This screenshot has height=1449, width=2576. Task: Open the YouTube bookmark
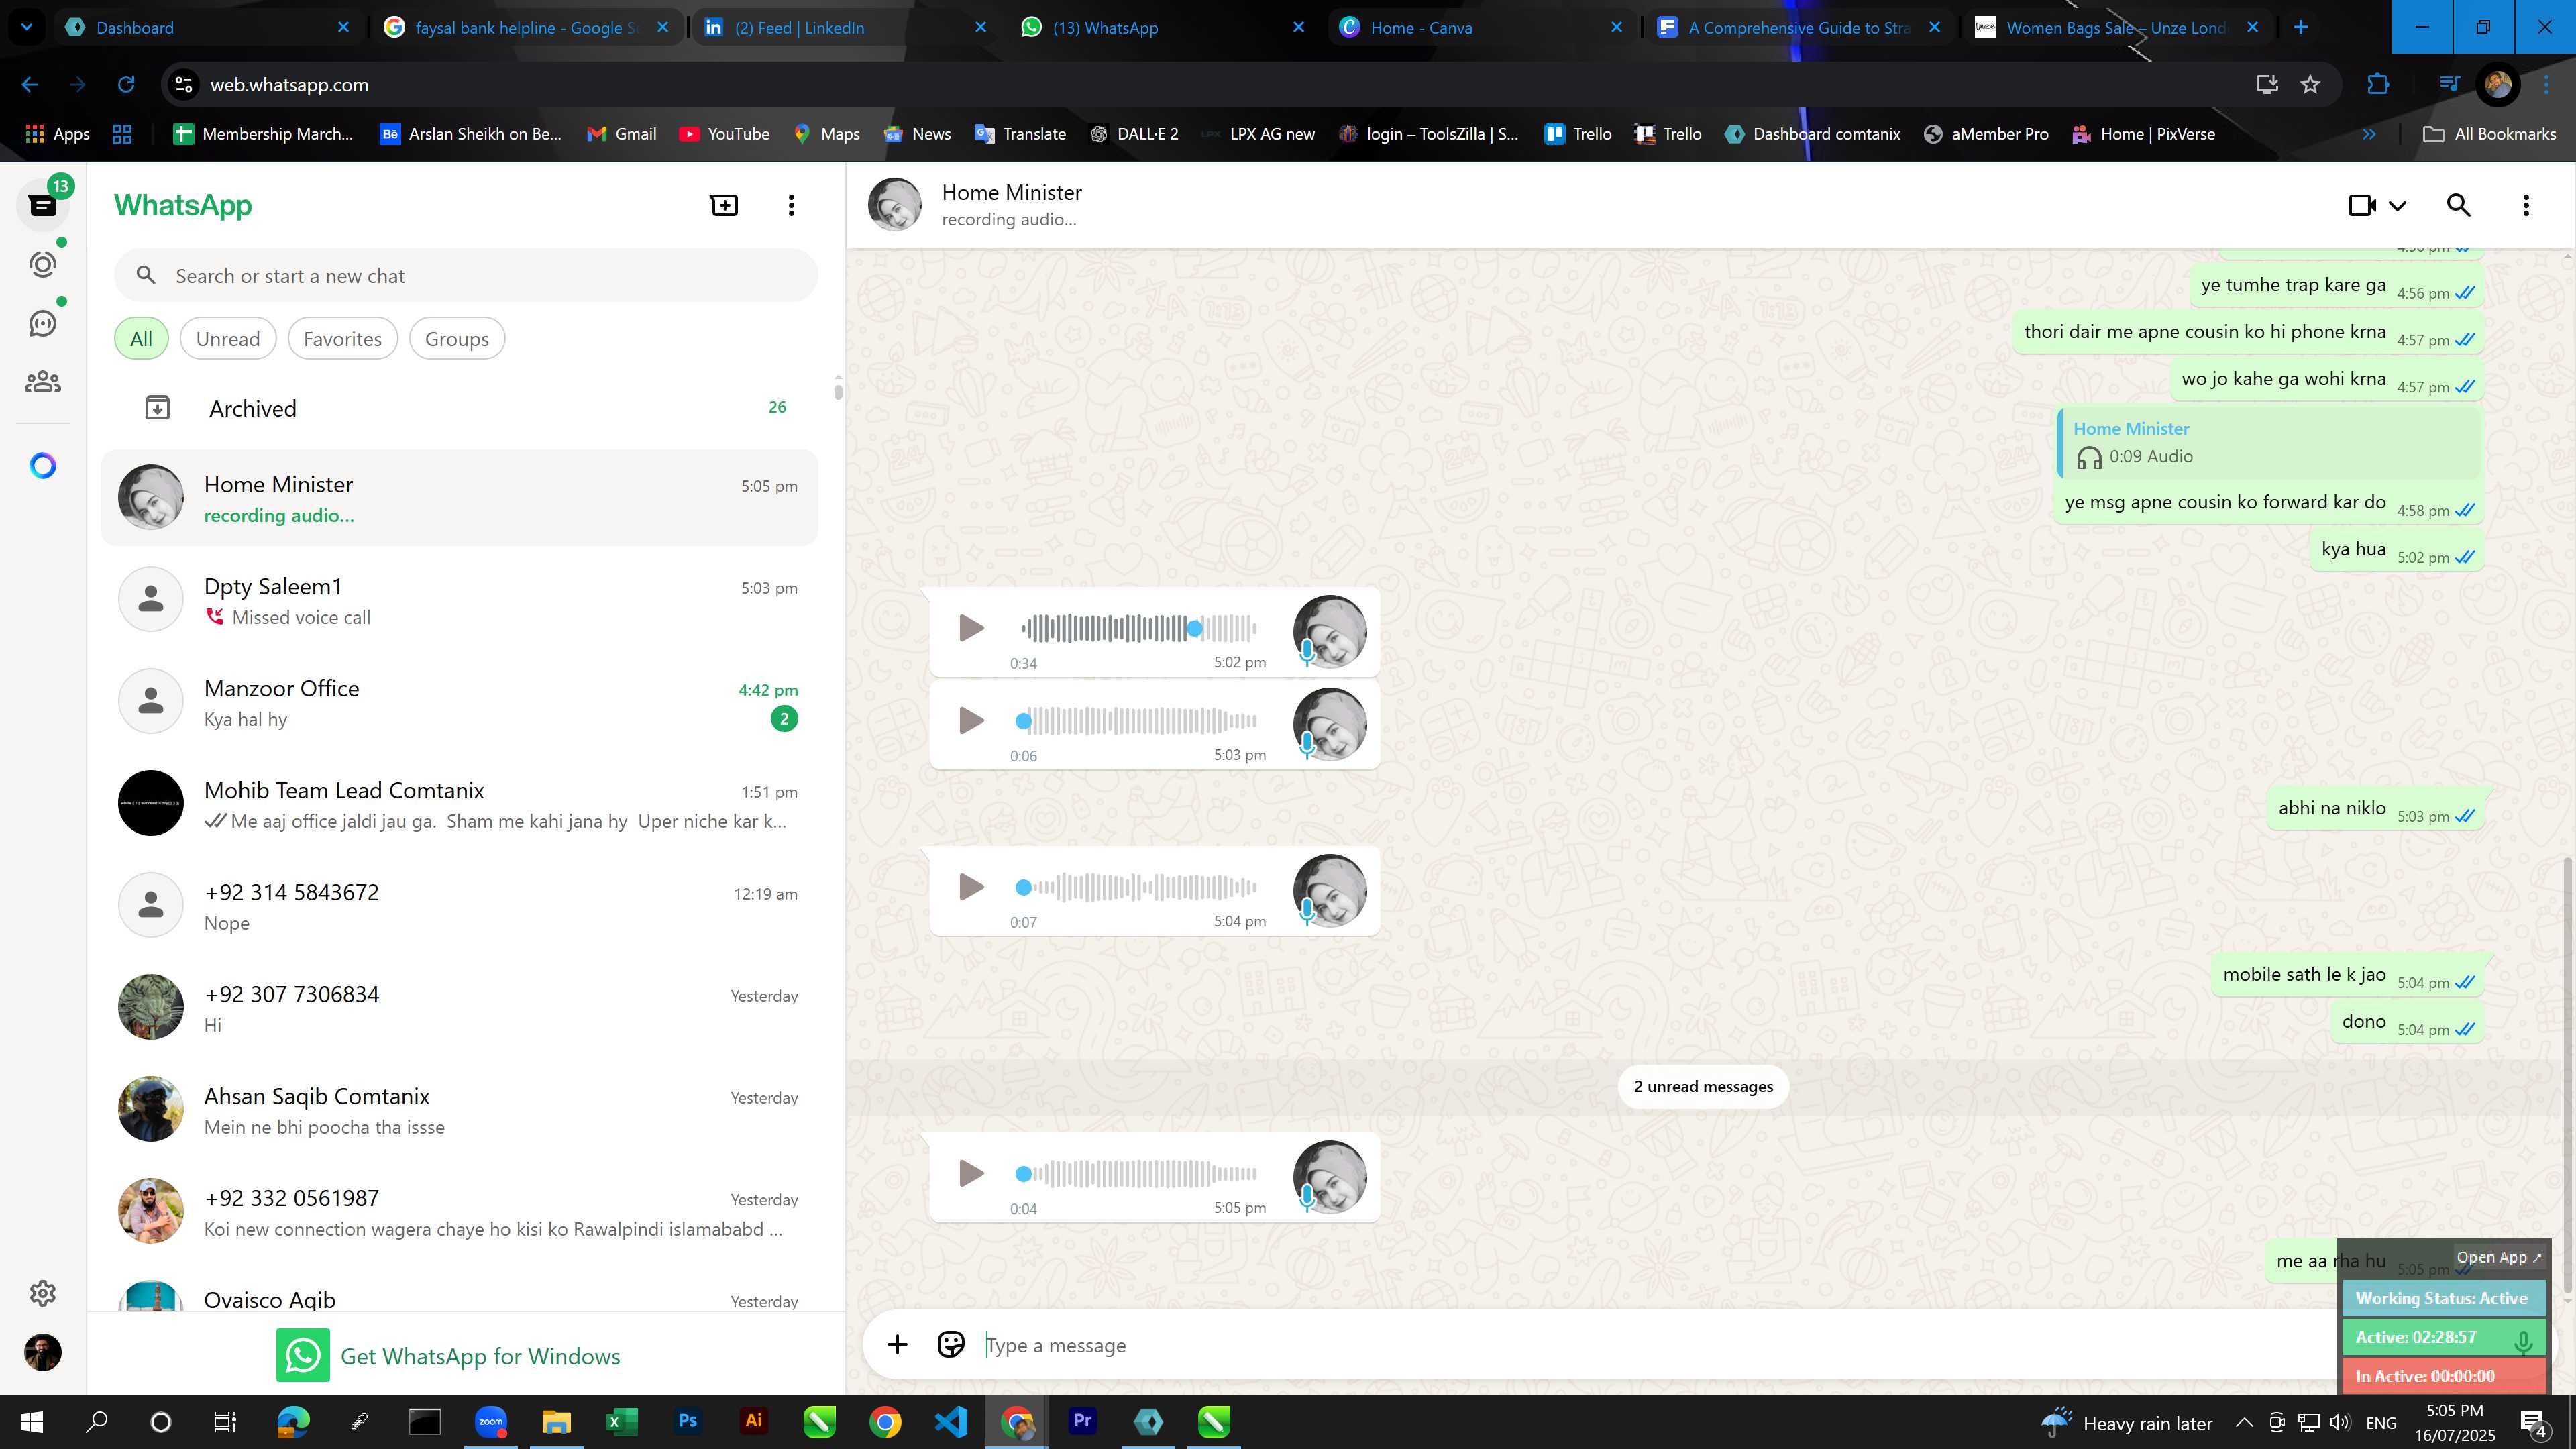coord(724,134)
